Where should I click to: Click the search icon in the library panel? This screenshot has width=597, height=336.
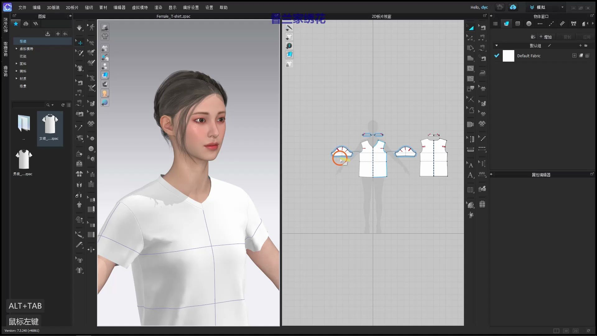coord(49,105)
